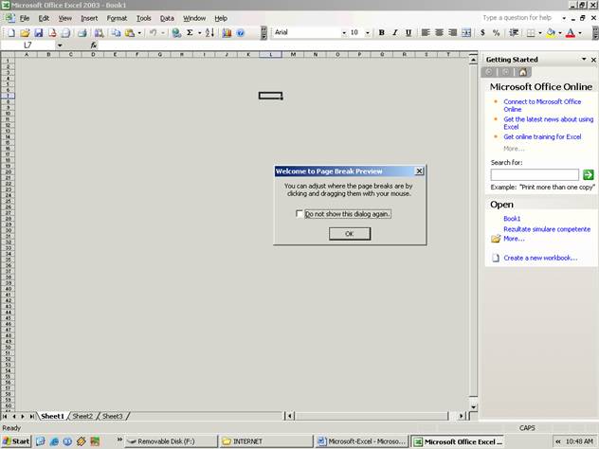
Task: Switch to INTERNET folder taskbar button
Action: pyautogui.click(x=266, y=441)
